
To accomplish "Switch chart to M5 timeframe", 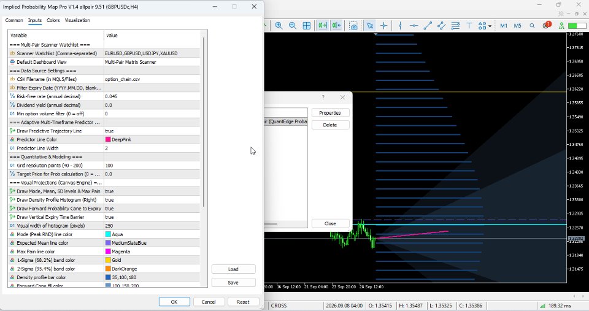I will 518,26.
